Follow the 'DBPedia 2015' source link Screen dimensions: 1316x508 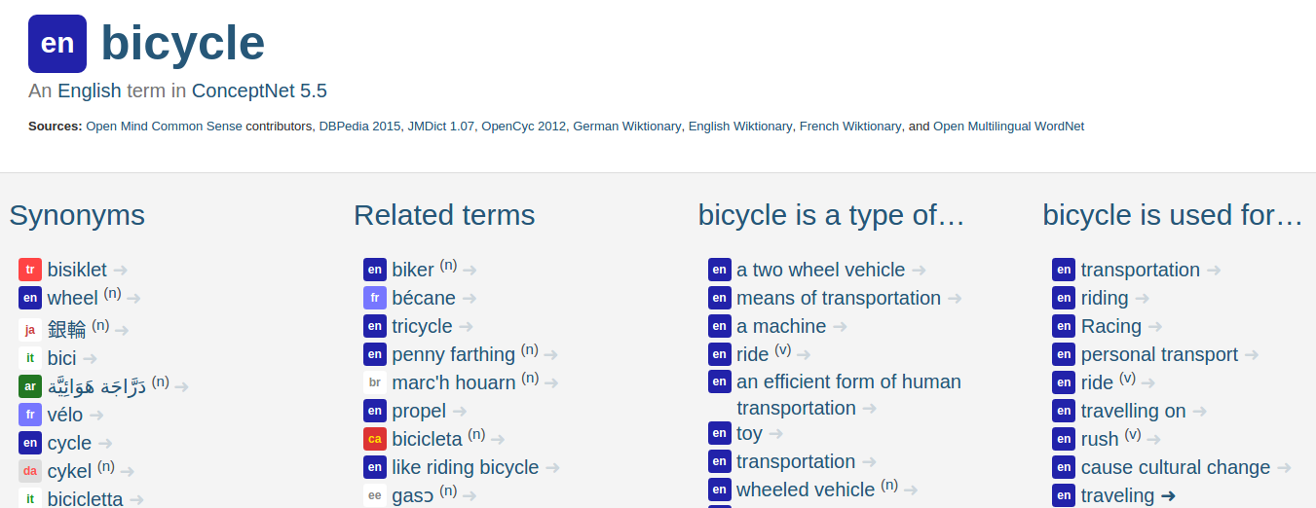click(359, 127)
